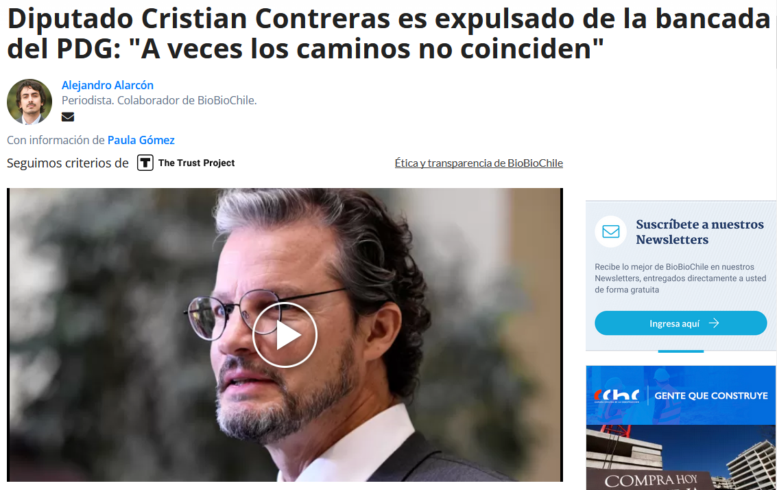Open Alejandro Alarcón author profile link
Image resolution: width=777 pixels, height=490 pixels.
tap(108, 85)
